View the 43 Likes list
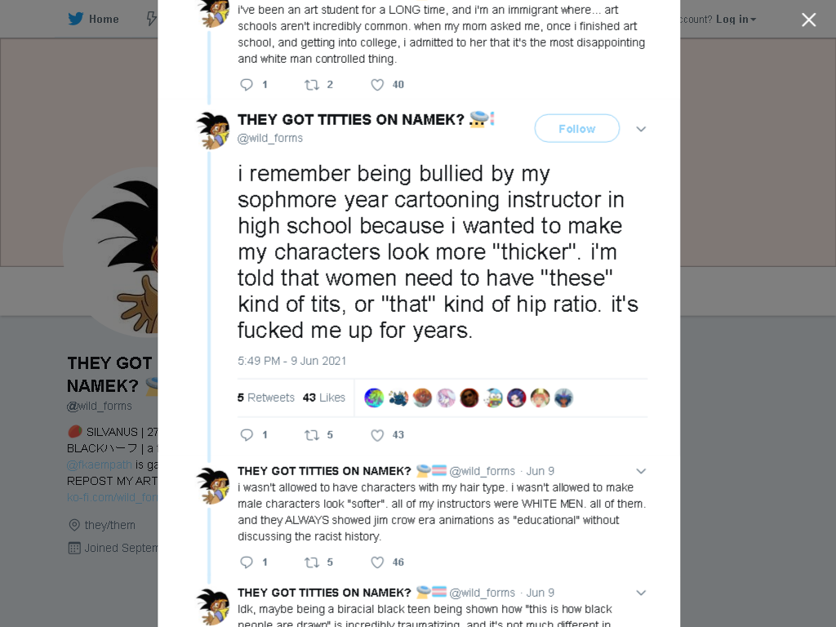Viewport: 836px width, 627px height. [323, 398]
